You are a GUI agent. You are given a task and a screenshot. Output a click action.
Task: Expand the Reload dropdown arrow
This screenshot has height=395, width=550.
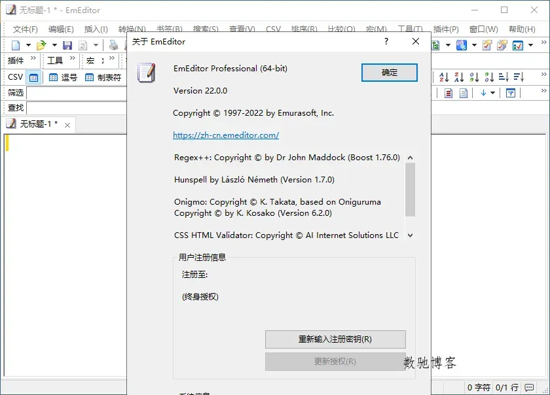[96, 45]
